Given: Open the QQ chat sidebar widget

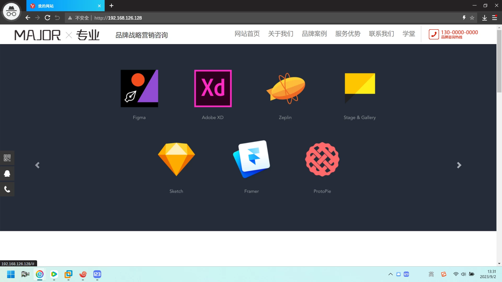Looking at the screenshot, I should [x=7, y=173].
